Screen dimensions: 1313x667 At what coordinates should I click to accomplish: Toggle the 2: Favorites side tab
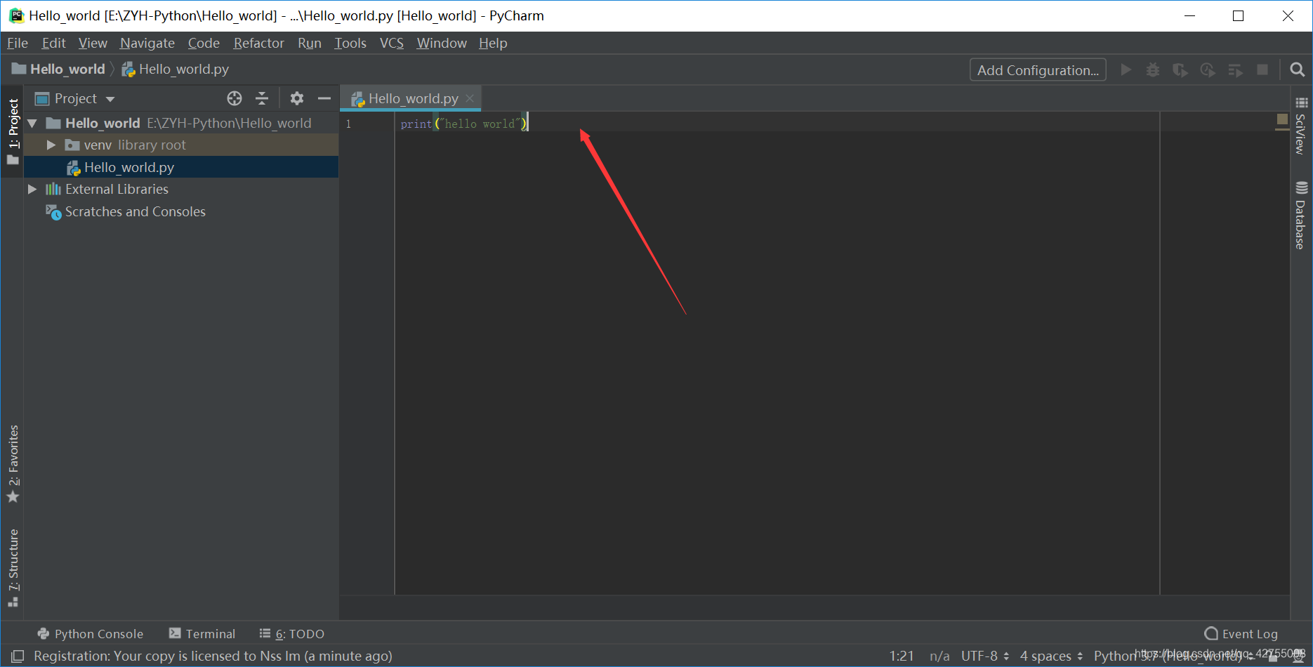13,463
